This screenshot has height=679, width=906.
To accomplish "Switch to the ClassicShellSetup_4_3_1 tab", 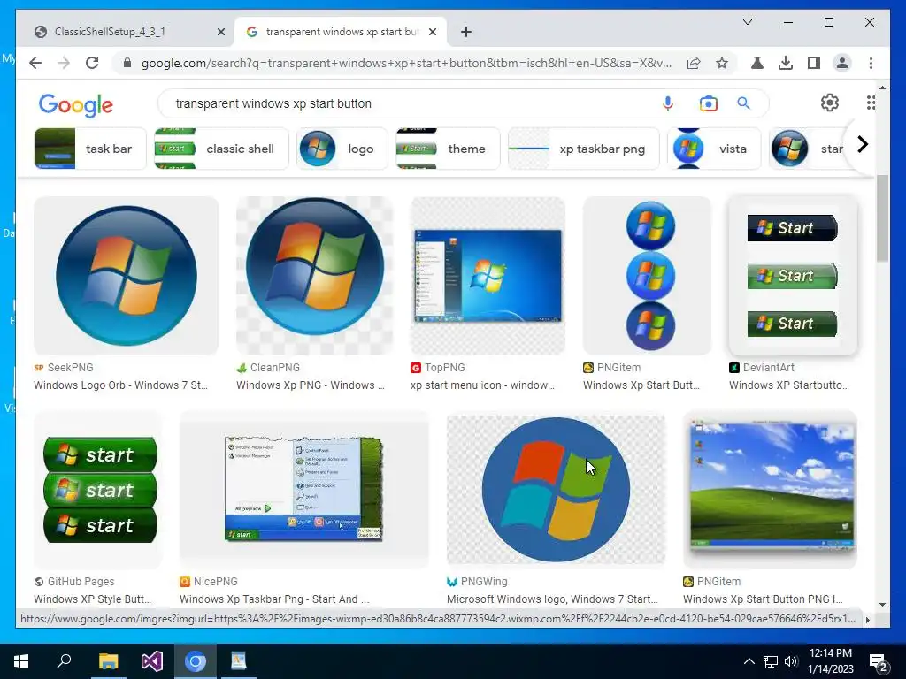I will pyautogui.click(x=126, y=32).
